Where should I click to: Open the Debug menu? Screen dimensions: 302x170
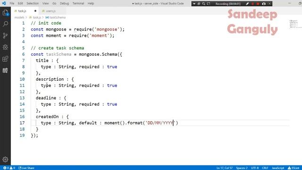[x=64, y=3]
